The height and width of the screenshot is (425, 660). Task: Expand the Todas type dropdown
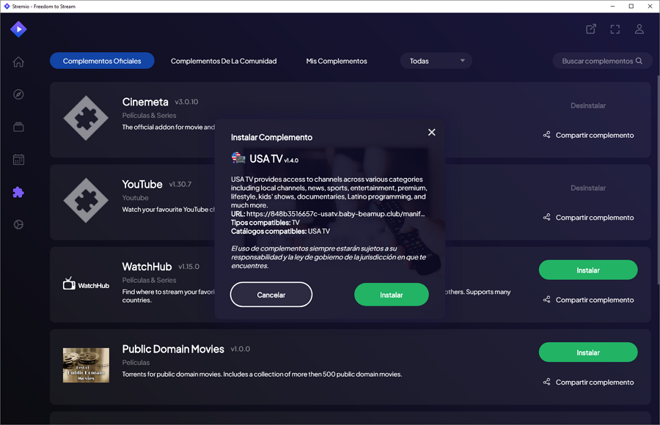pos(436,61)
